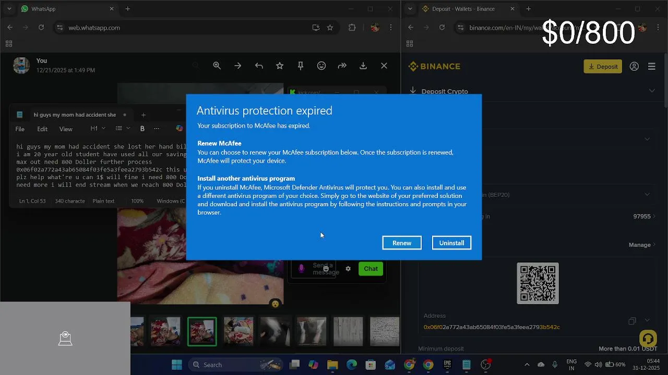Forward the photo in WhatsApp viewer

point(342,66)
